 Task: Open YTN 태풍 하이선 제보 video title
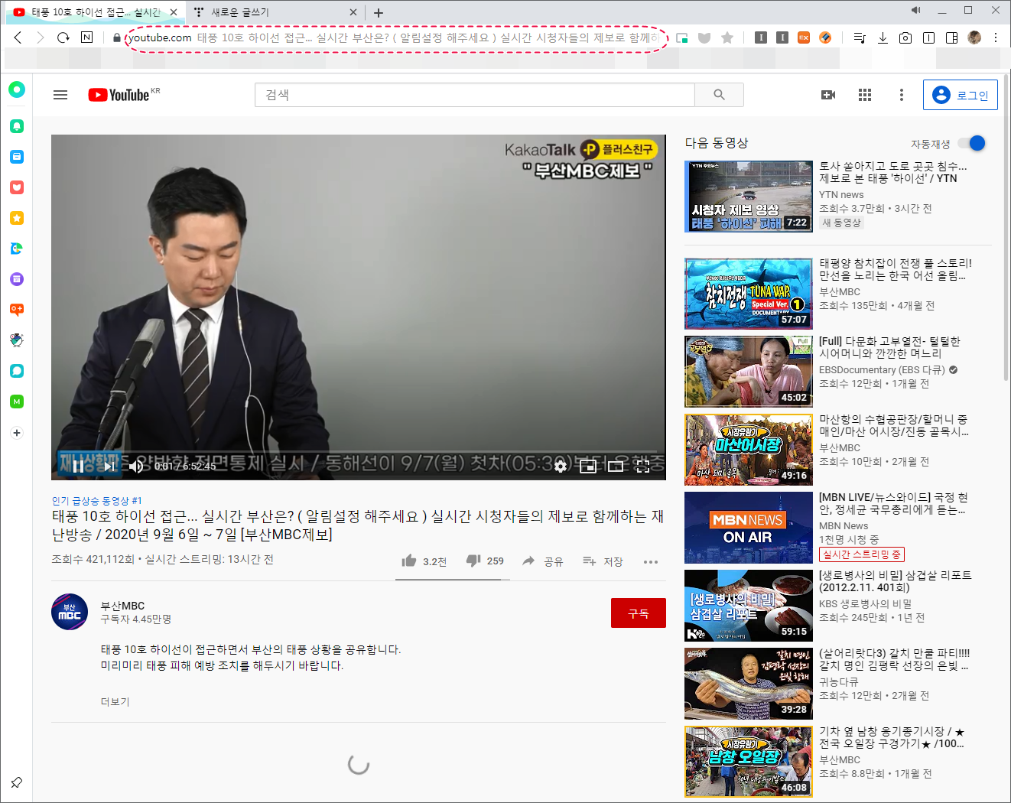tap(893, 172)
